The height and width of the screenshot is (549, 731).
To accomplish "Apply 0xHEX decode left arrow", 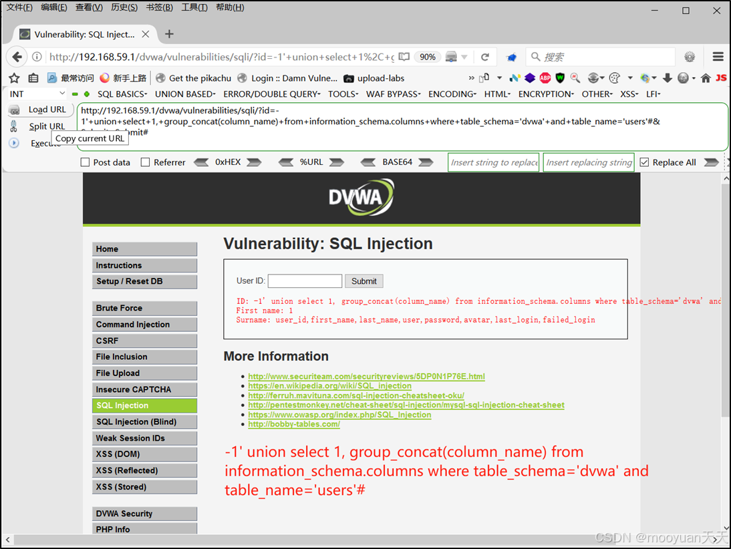I will click(x=201, y=162).
